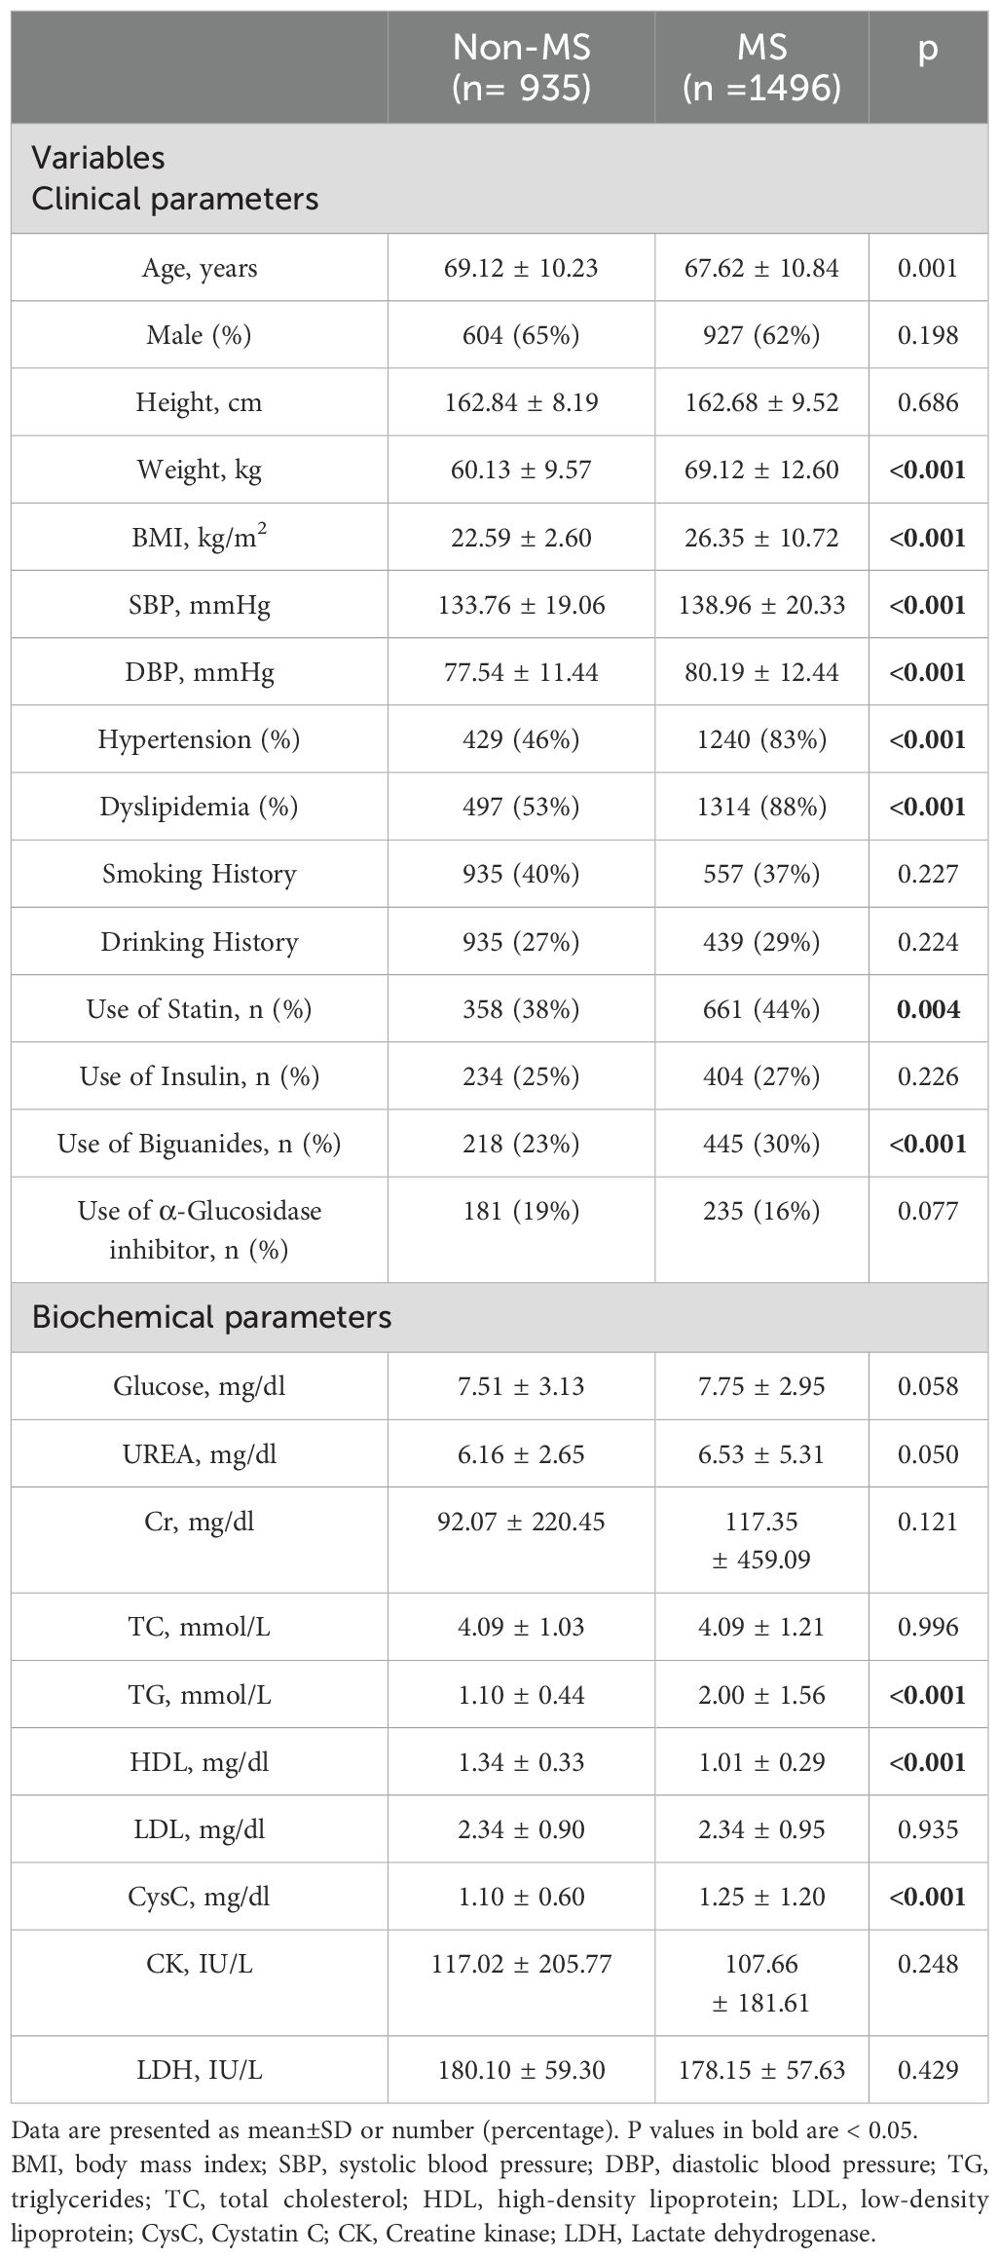Select the Smoking History row label
The image size is (999, 2258).
coord(199,874)
